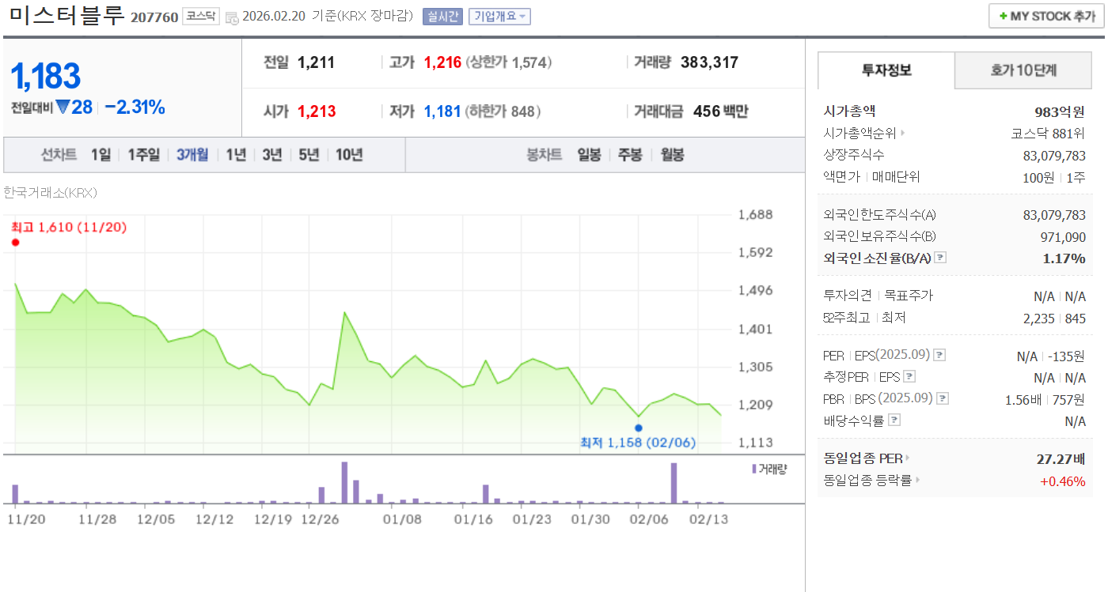Click the help icon beside 추정PER EPS
Viewport: 1108px width, 592px height.
(x=909, y=377)
